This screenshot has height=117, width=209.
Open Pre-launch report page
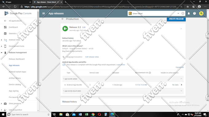[x=16, y=97]
